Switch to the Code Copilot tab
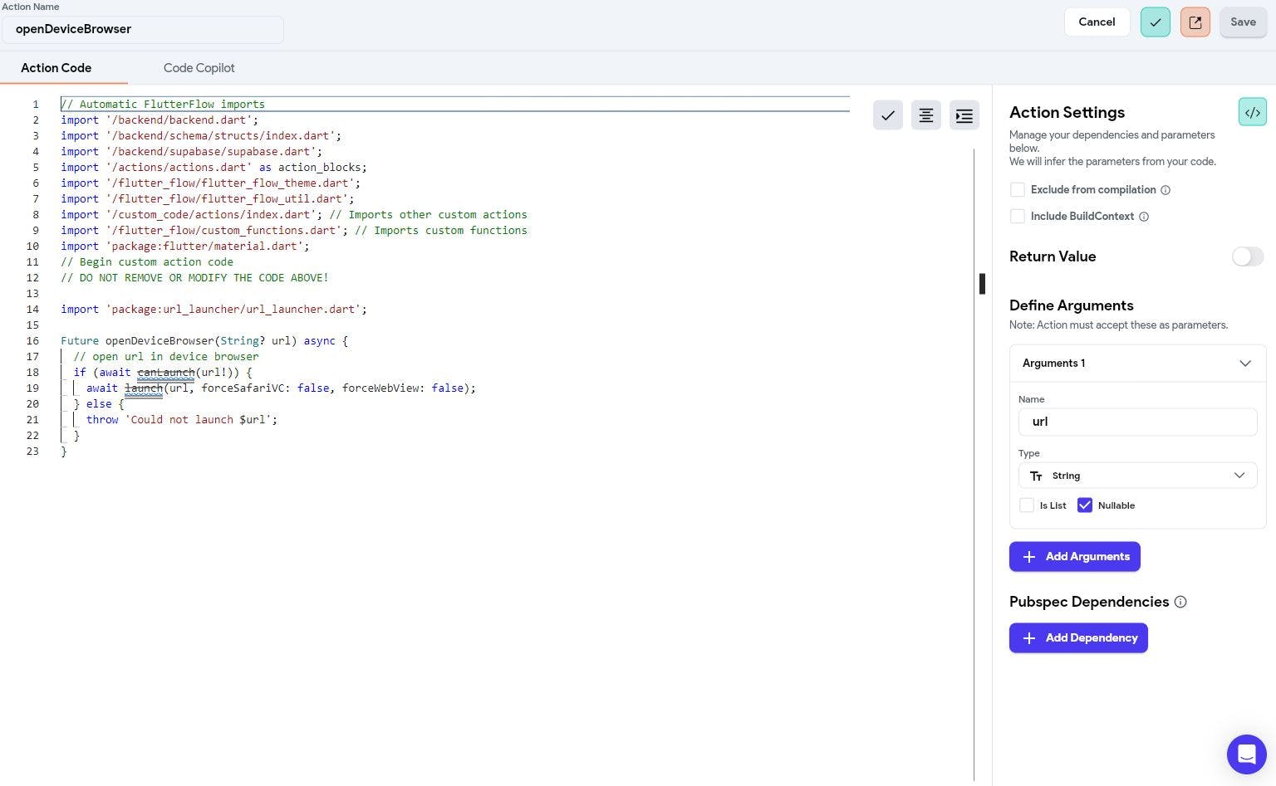 [199, 68]
